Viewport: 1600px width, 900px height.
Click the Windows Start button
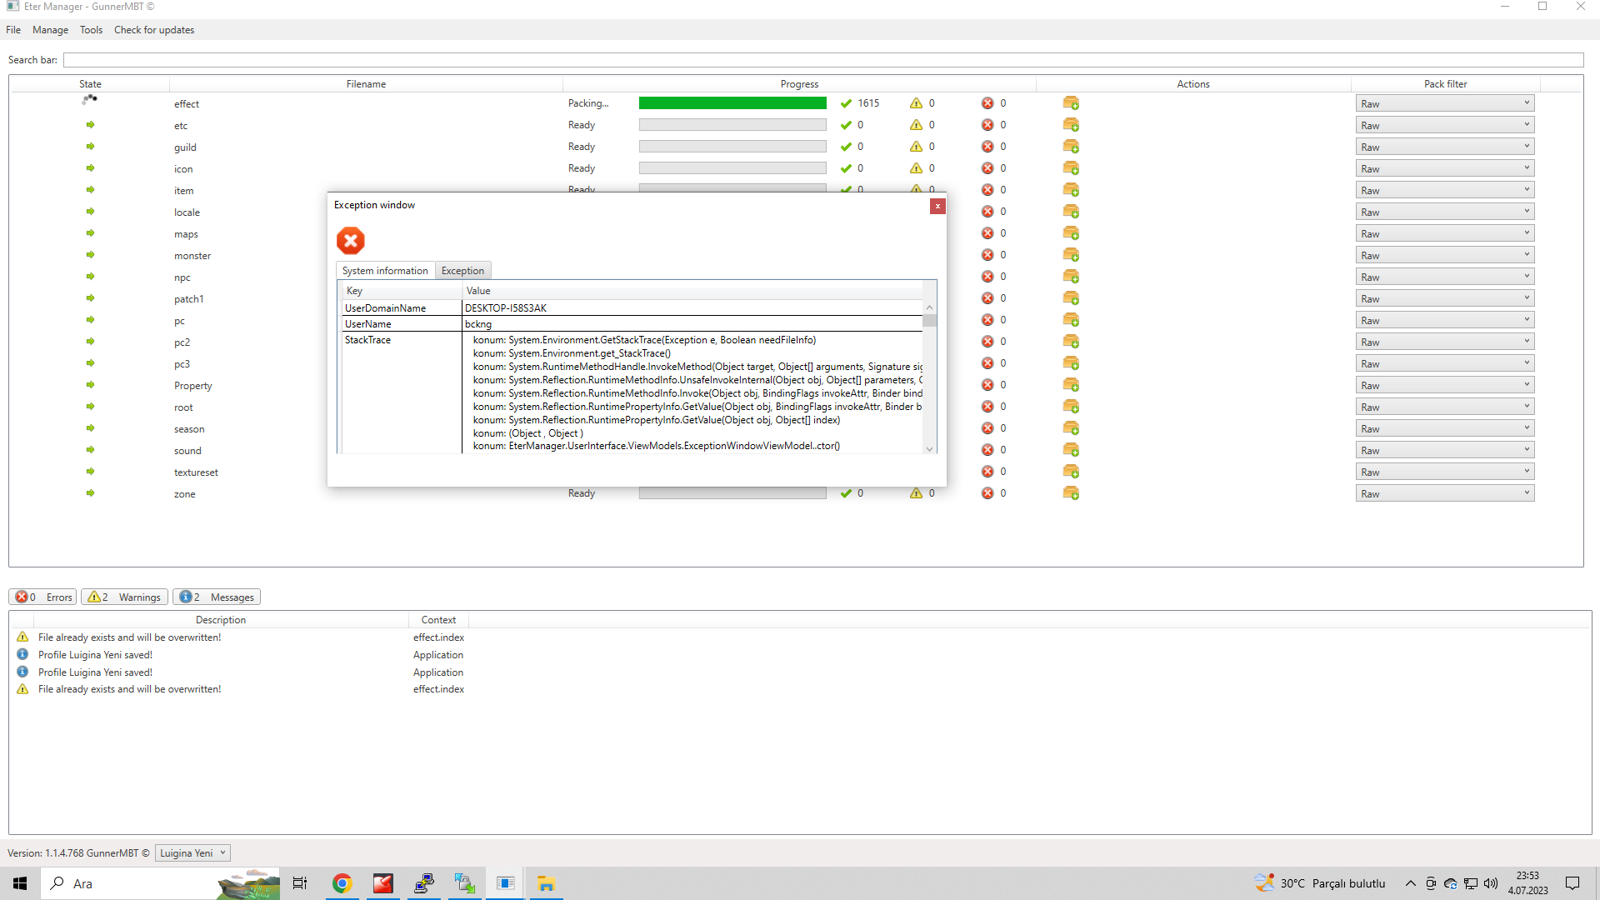point(20,883)
